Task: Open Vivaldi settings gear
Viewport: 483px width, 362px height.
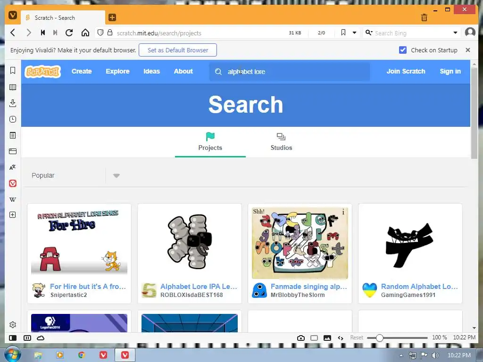Action: [x=13, y=325]
